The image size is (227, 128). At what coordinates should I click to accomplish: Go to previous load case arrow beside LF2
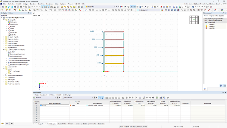point(116,7)
